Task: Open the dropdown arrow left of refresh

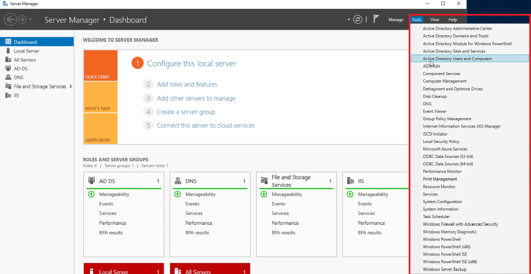Action: (x=348, y=20)
